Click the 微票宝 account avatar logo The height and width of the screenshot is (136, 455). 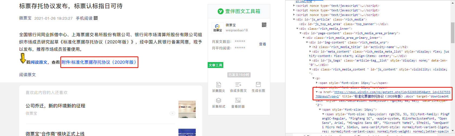coord(218,28)
